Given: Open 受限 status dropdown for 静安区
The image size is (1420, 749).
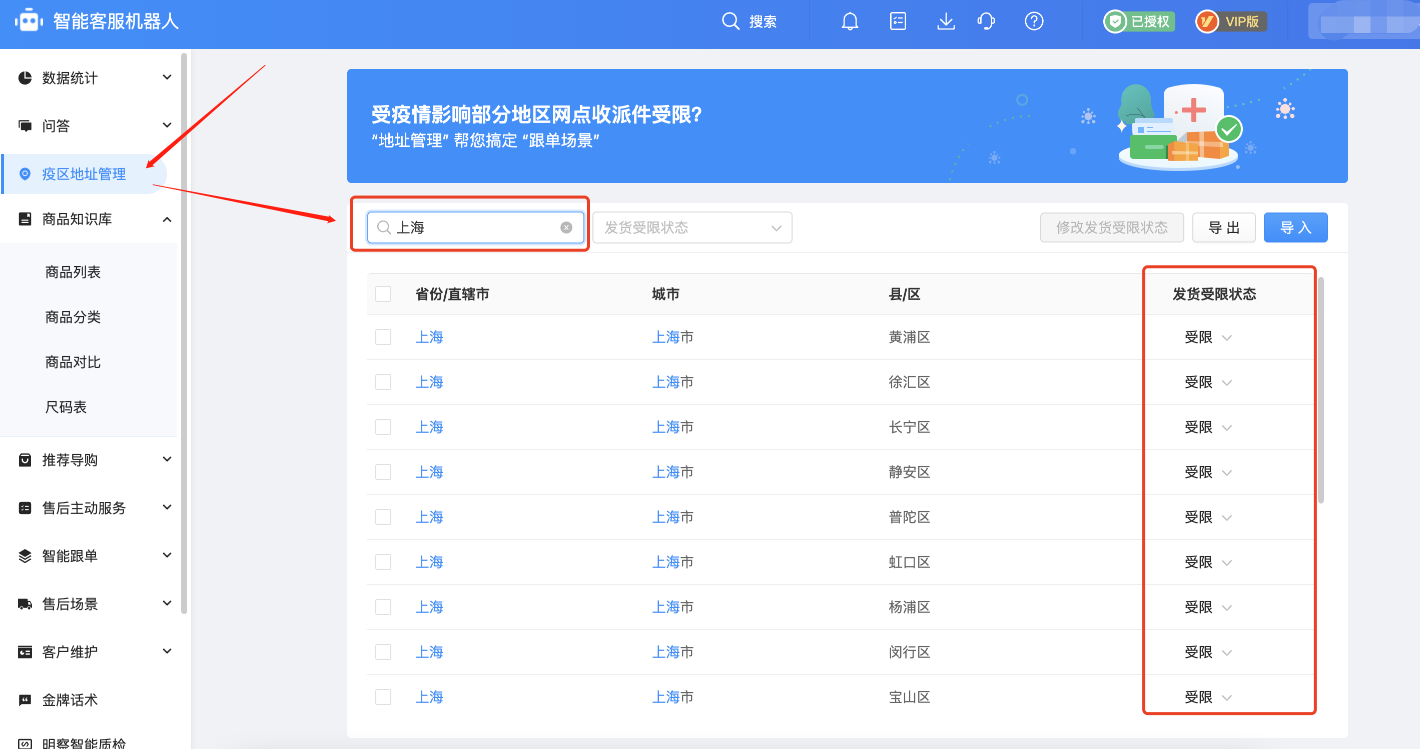Looking at the screenshot, I should click(1208, 472).
